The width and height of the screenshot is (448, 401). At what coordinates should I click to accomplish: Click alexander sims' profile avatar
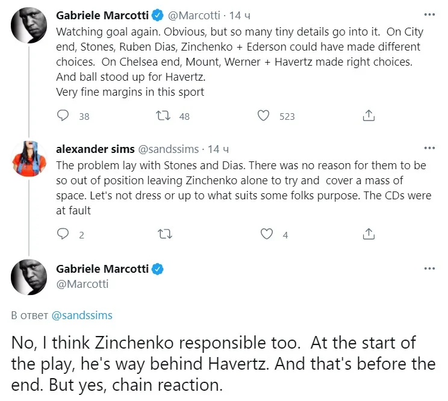click(29, 160)
